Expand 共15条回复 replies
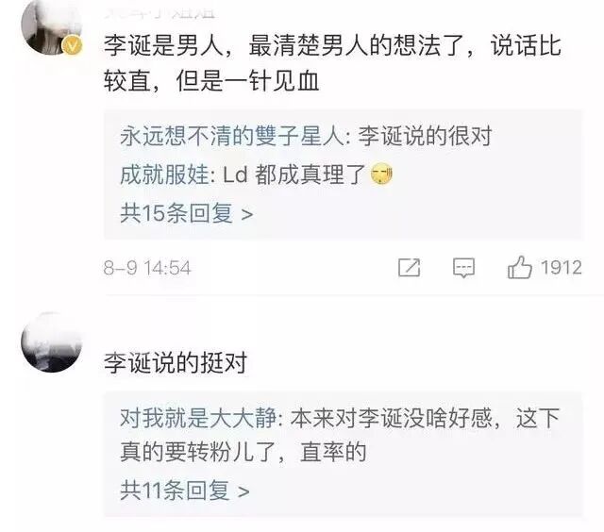Viewport: 604px width, 532px height. (x=187, y=213)
